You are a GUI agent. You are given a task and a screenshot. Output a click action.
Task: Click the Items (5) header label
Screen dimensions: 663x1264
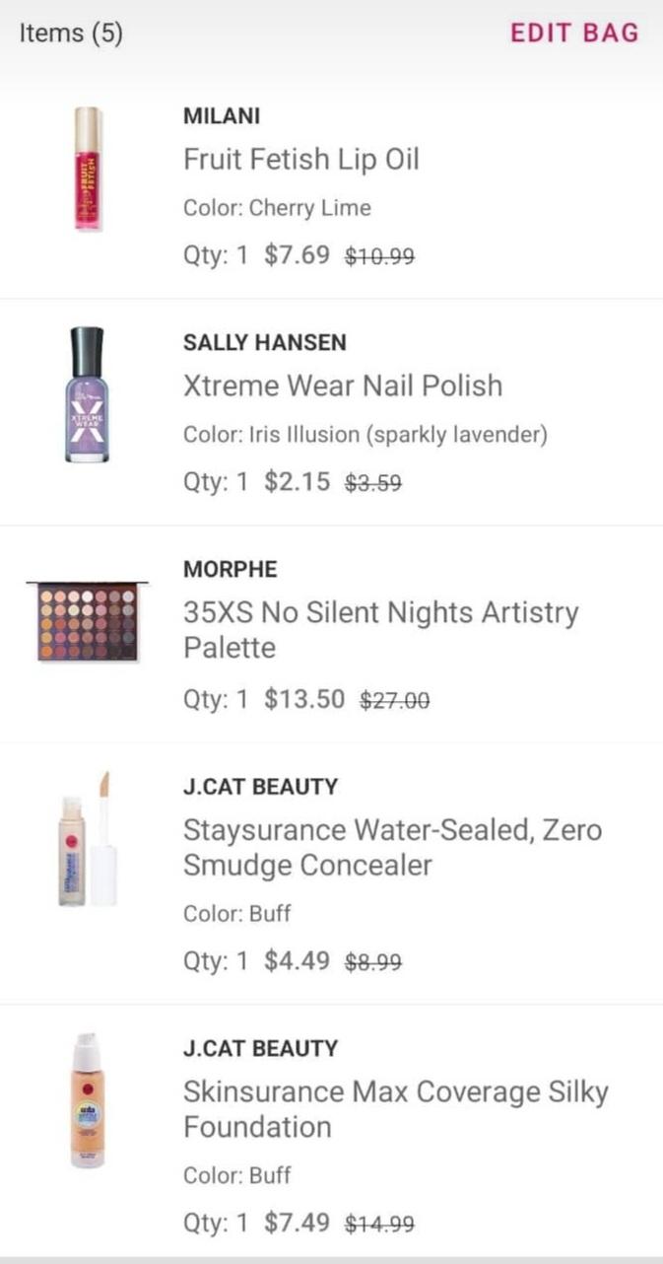click(70, 33)
